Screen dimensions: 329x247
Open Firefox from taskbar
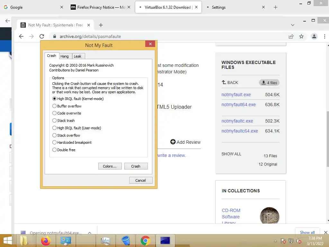[46, 241]
